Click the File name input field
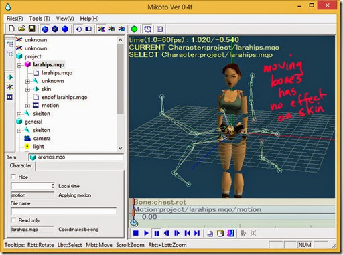The width and height of the screenshot is (343, 255). pos(64,211)
